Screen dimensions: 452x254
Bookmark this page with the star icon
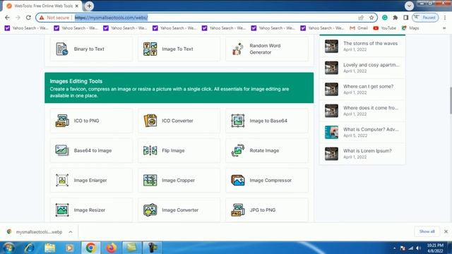click(x=371, y=18)
